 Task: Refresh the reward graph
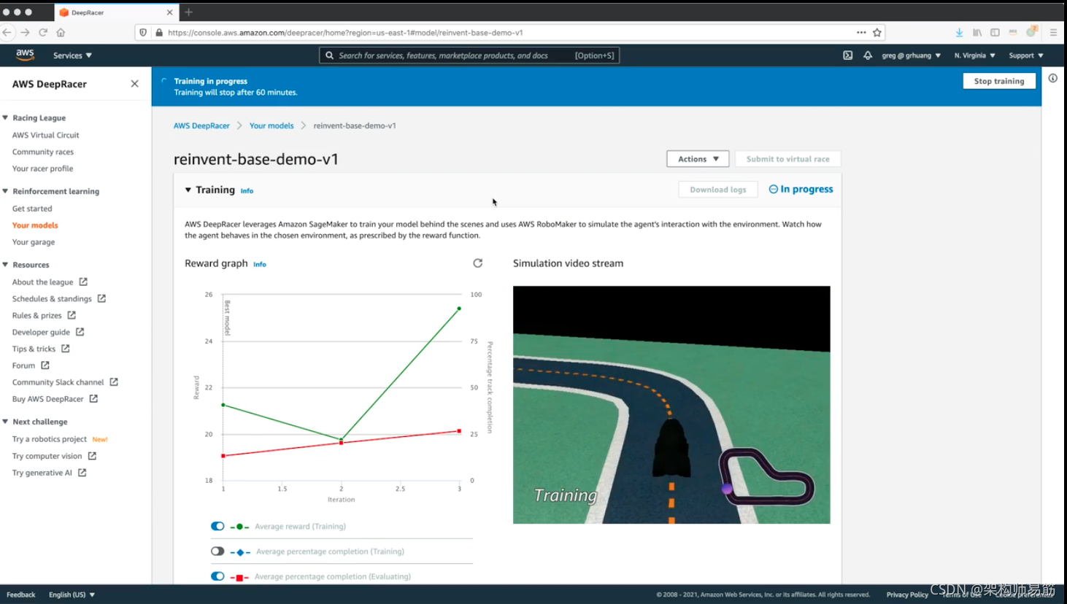[x=477, y=263]
